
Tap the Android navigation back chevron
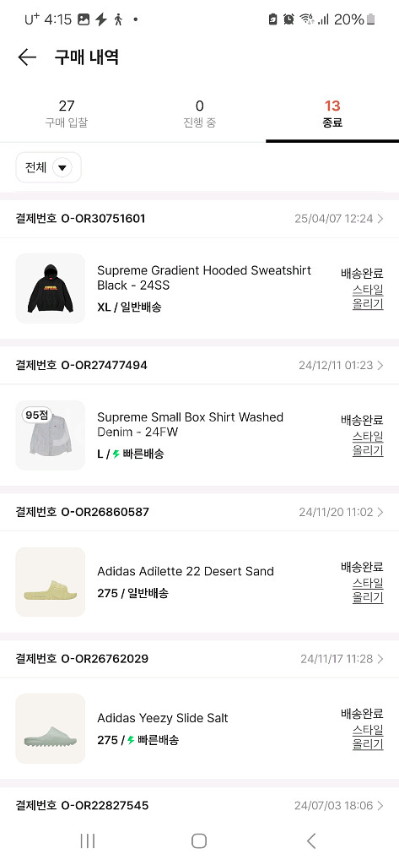pyautogui.click(x=311, y=841)
